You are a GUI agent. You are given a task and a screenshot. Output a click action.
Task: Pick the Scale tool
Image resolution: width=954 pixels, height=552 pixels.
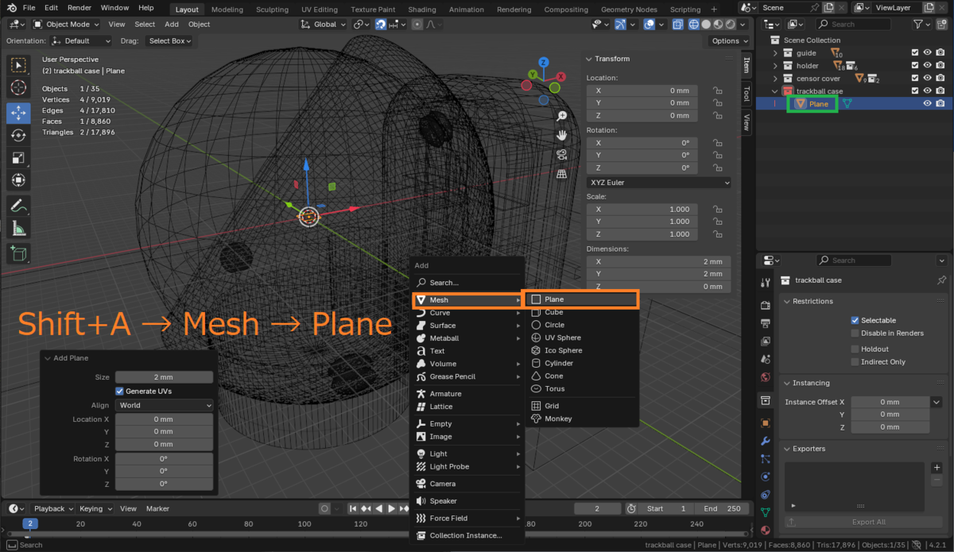18,158
